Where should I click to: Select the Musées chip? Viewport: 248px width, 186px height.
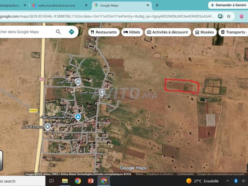tap(205, 32)
